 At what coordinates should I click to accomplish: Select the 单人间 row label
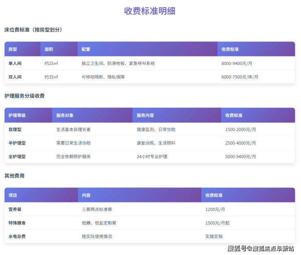pyautogui.click(x=15, y=63)
